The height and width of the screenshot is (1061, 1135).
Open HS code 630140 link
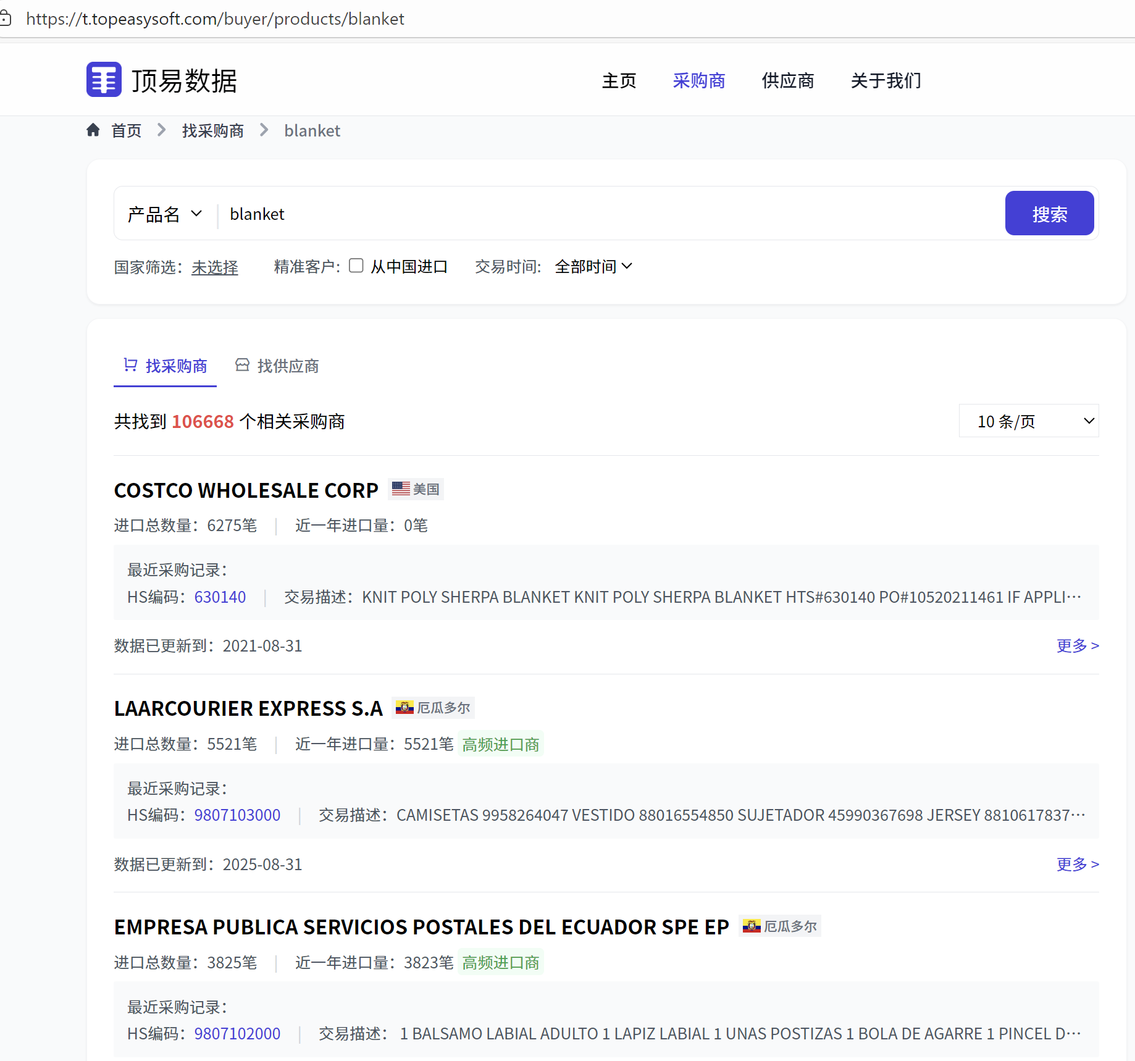click(220, 597)
